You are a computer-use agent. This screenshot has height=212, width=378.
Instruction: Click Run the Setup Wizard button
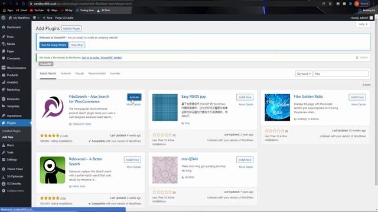tap(54, 45)
